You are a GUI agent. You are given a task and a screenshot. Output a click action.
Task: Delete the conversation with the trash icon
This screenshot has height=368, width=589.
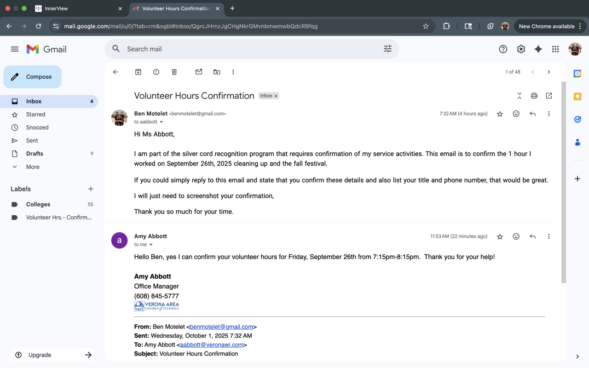[x=174, y=72]
